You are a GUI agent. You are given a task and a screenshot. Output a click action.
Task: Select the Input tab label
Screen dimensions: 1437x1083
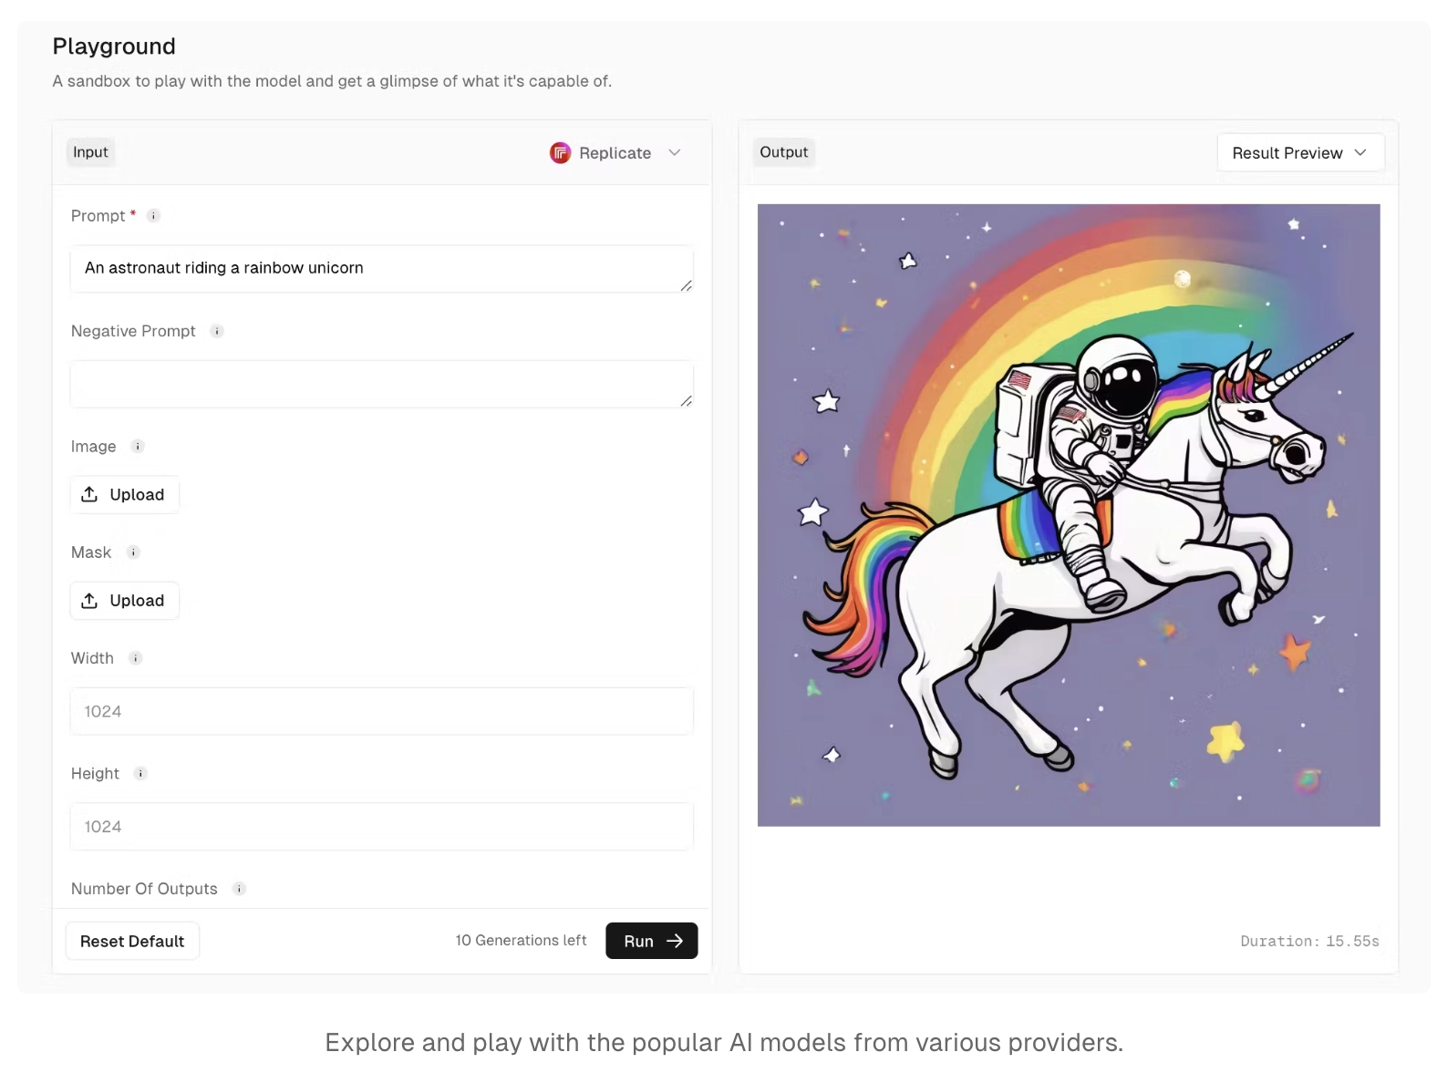90,152
